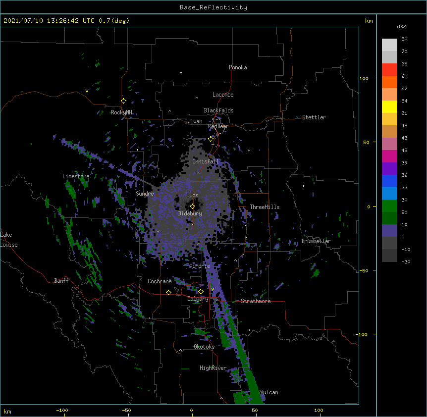
Task: Select the HighRiver label
Action: click(x=213, y=368)
